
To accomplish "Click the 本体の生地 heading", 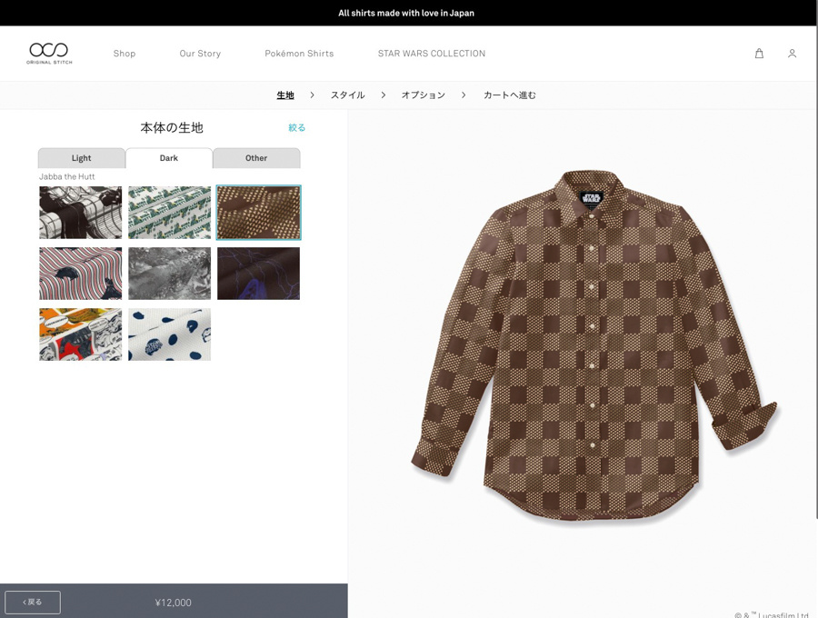I will coord(172,128).
